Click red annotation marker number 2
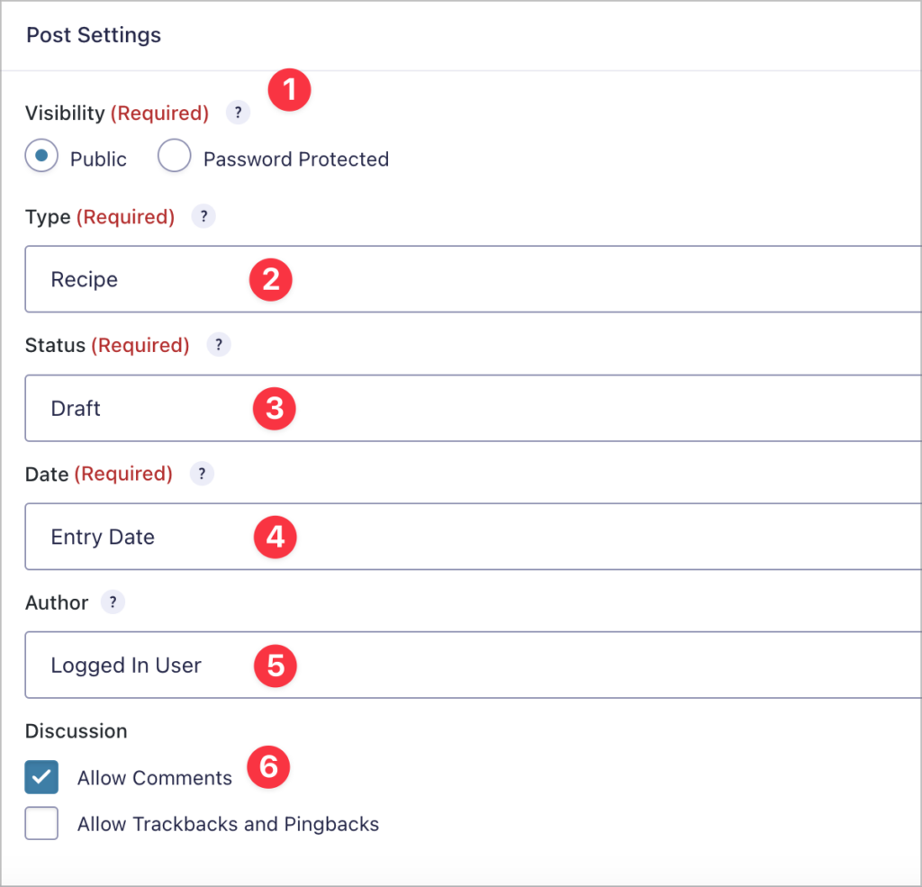The width and height of the screenshot is (922, 887). coord(271,280)
